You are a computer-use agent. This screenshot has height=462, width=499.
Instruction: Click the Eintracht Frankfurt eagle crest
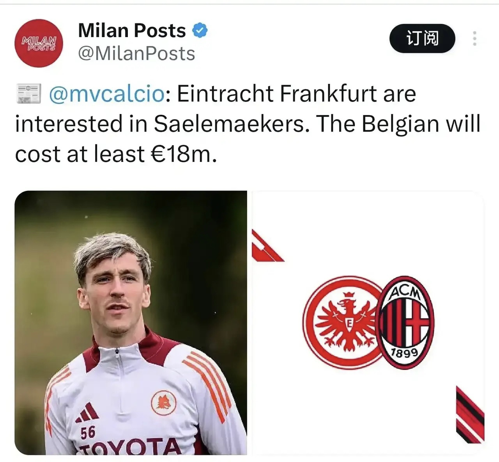tap(343, 322)
